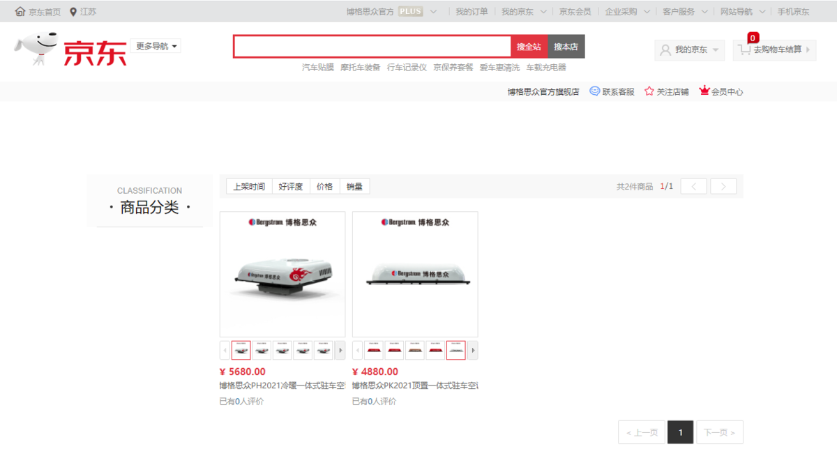
Task: Click the ¥ 5680.00 price
Action: point(242,372)
